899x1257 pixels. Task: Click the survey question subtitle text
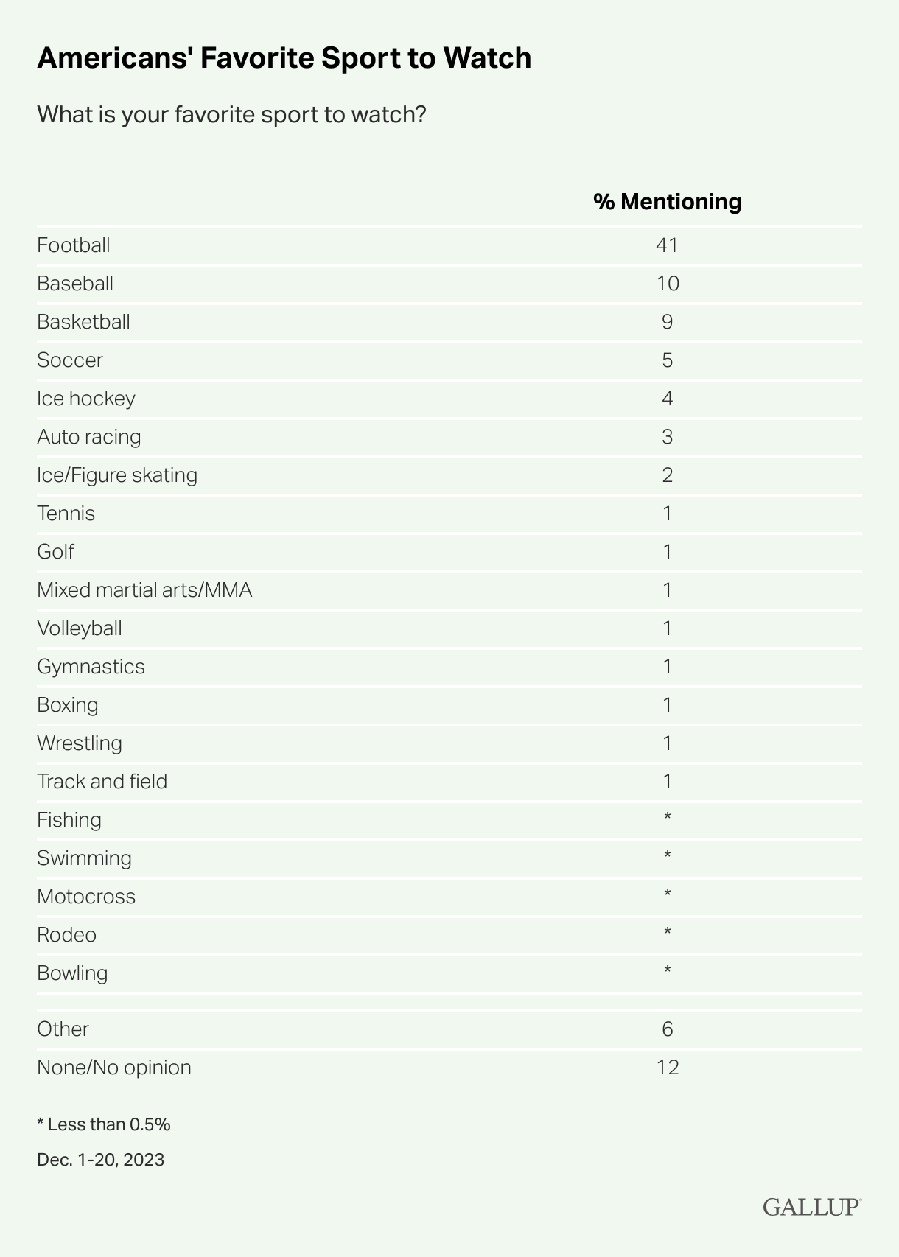click(x=231, y=115)
